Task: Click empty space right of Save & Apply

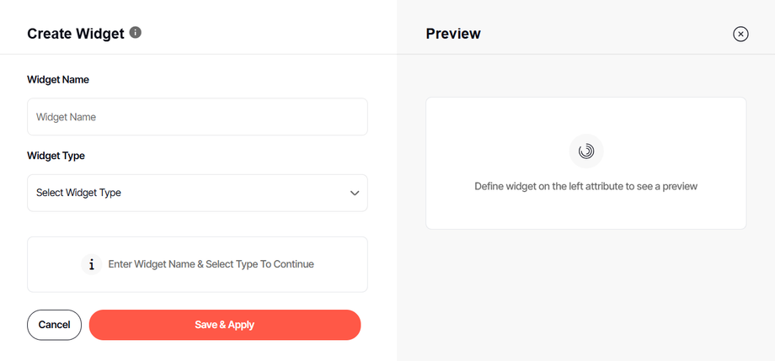Action: tap(379, 325)
